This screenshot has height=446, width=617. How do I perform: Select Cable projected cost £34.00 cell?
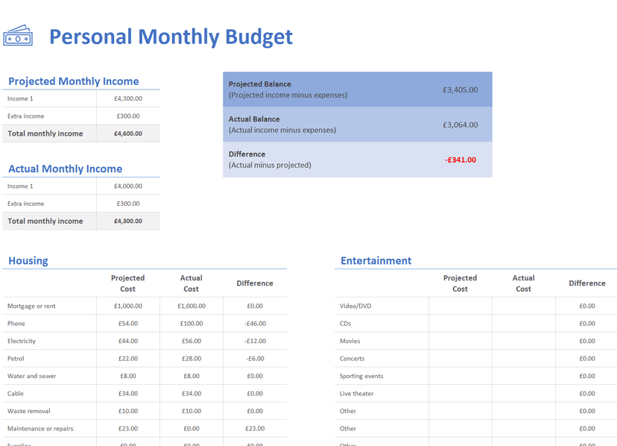pyautogui.click(x=127, y=394)
